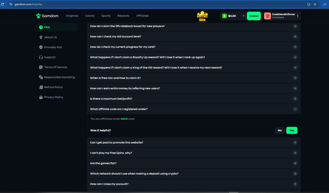
Task: Click the site information icon in address bar
Action: (x=11, y=4)
